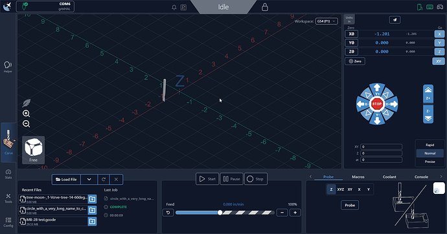Click the red STOP jog button

377,104
